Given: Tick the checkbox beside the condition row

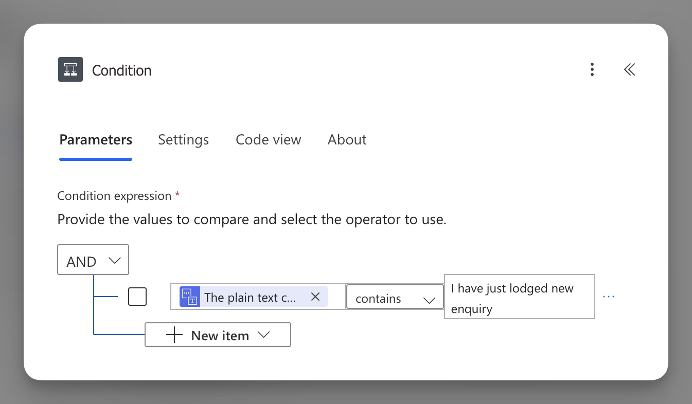Looking at the screenshot, I should (x=137, y=297).
